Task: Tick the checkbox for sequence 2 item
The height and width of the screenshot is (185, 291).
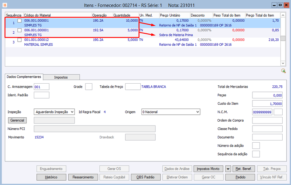Action: 20,30
